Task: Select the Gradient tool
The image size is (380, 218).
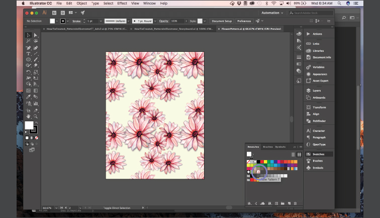Action: 36,91
